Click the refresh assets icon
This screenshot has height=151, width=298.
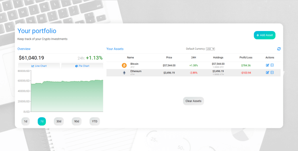(x=279, y=49)
